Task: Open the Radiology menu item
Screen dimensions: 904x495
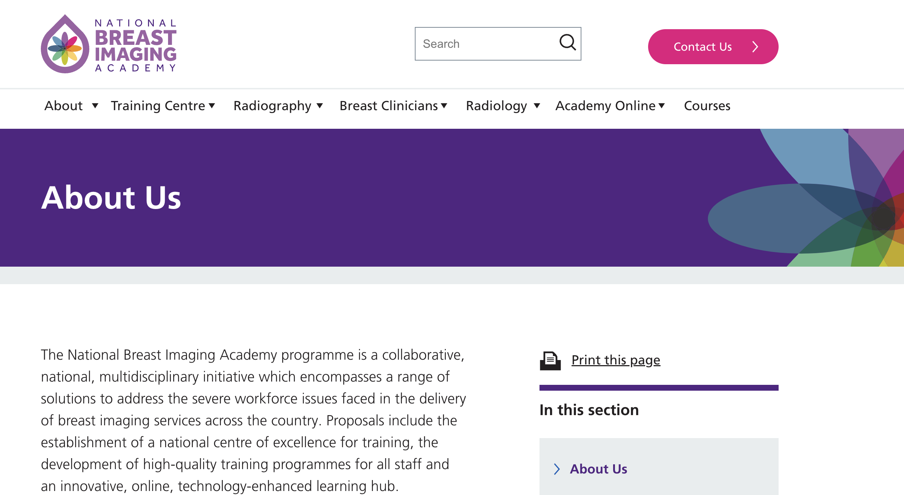Action: 496,106
